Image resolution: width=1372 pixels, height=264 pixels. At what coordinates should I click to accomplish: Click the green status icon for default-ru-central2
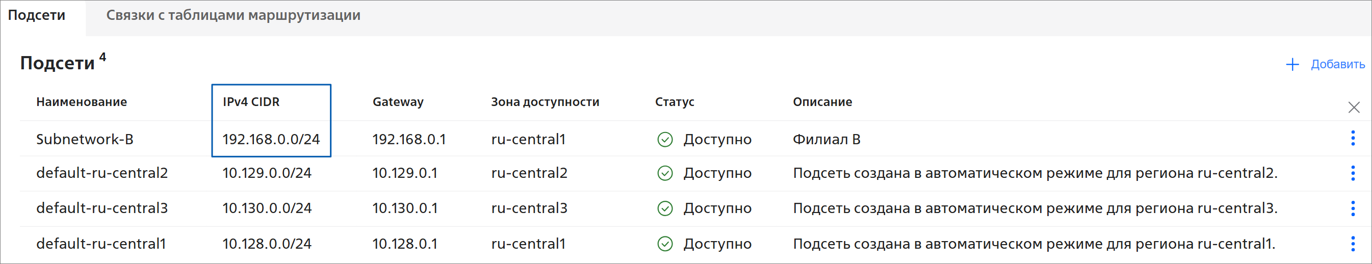pyautogui.click(x=665, y=173)
